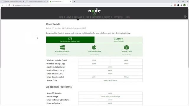This screenshot has width=189, height=106.
Task: Click the Windows logo installer icon
Action: pyautogui.click(x=62, y=47)
